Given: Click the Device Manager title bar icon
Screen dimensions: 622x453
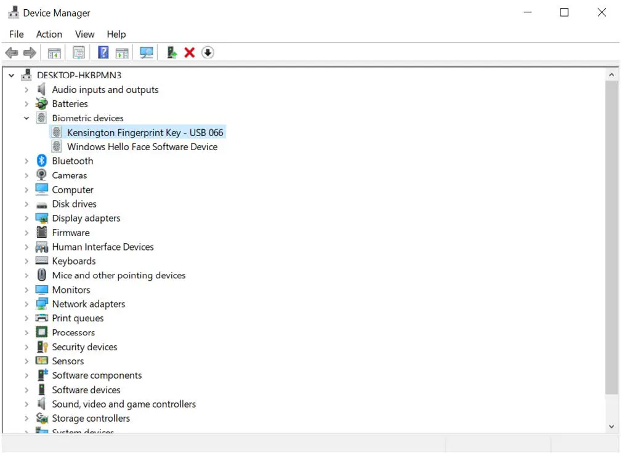Looking at the screenshot, I should click(14, 13).
